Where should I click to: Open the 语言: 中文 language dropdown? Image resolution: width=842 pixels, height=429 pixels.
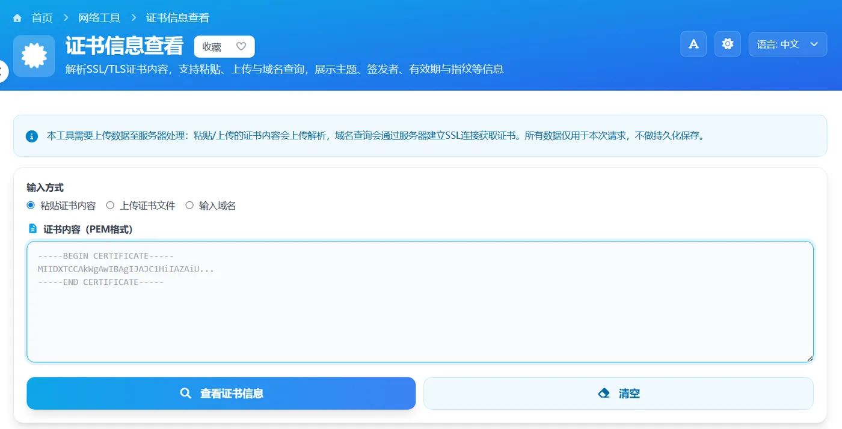[x=788, y=44]
